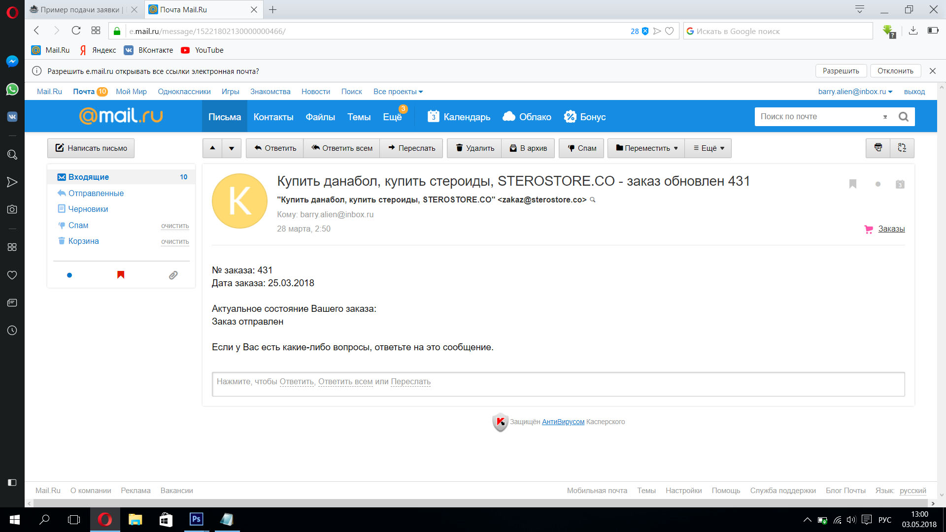This screenshot has height=532, width=946.
Task: Click the Ответить button
Action: 275,148
